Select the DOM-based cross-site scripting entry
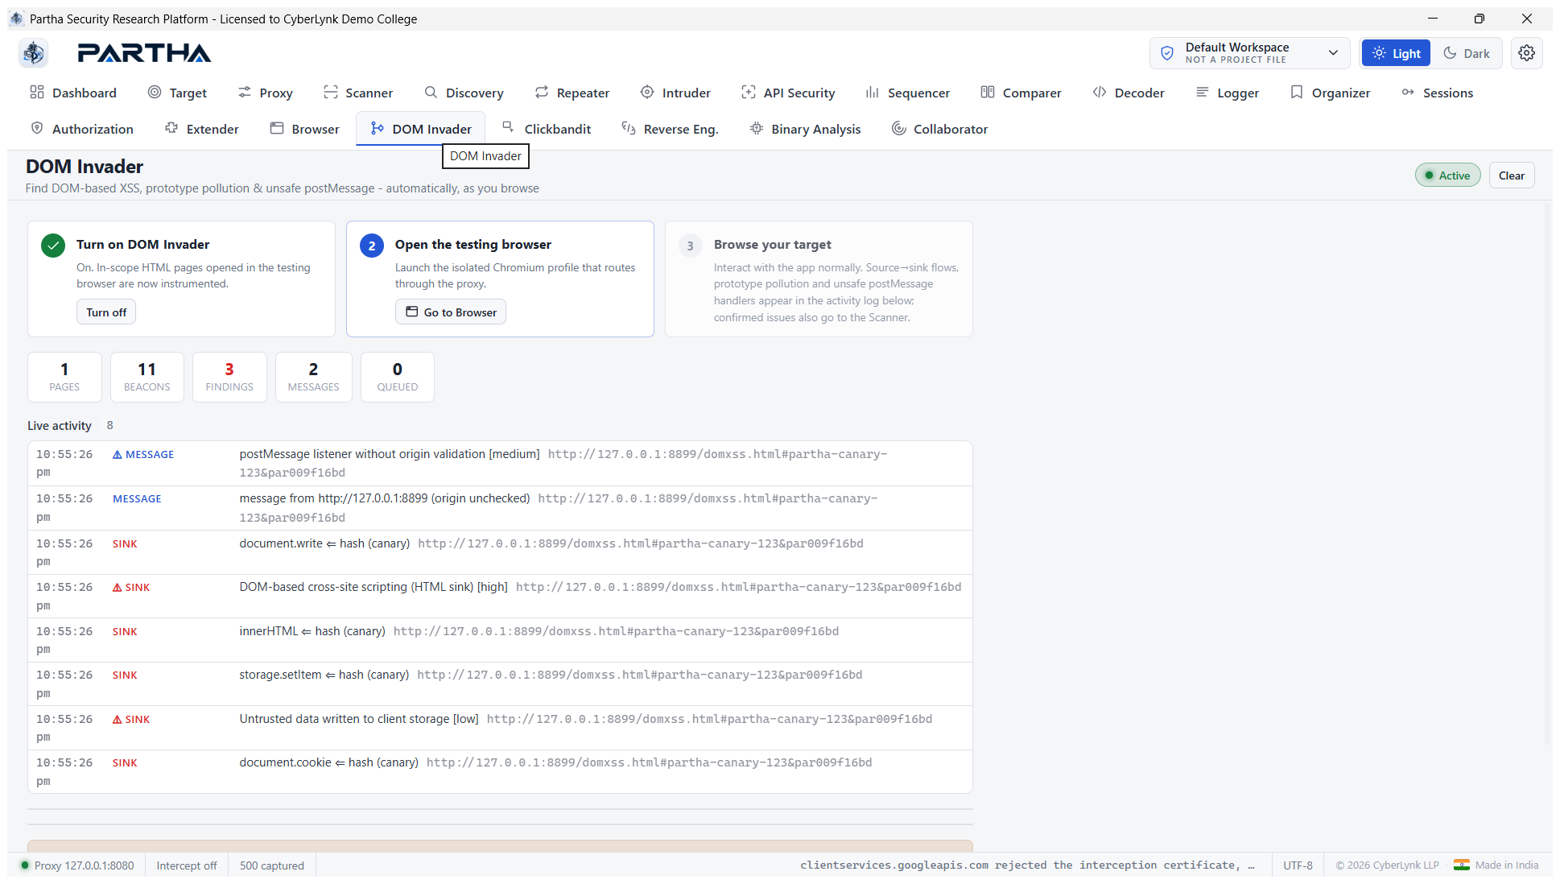 500,596
